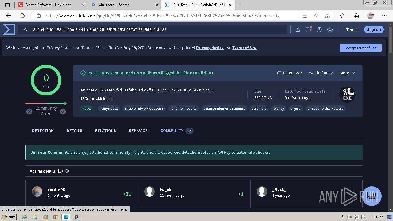Open browser settings and more menu
Viewport: 393px width, 221px height.
(x=384, y=16)
